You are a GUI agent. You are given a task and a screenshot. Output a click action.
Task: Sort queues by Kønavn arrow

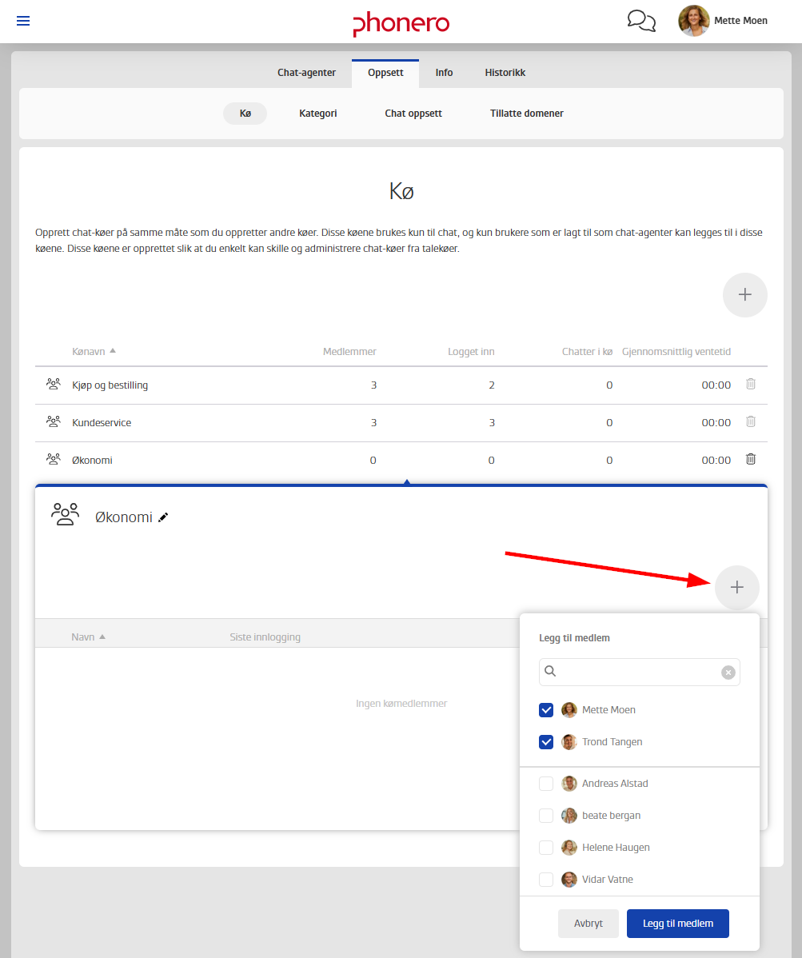(x=113, y=351)
